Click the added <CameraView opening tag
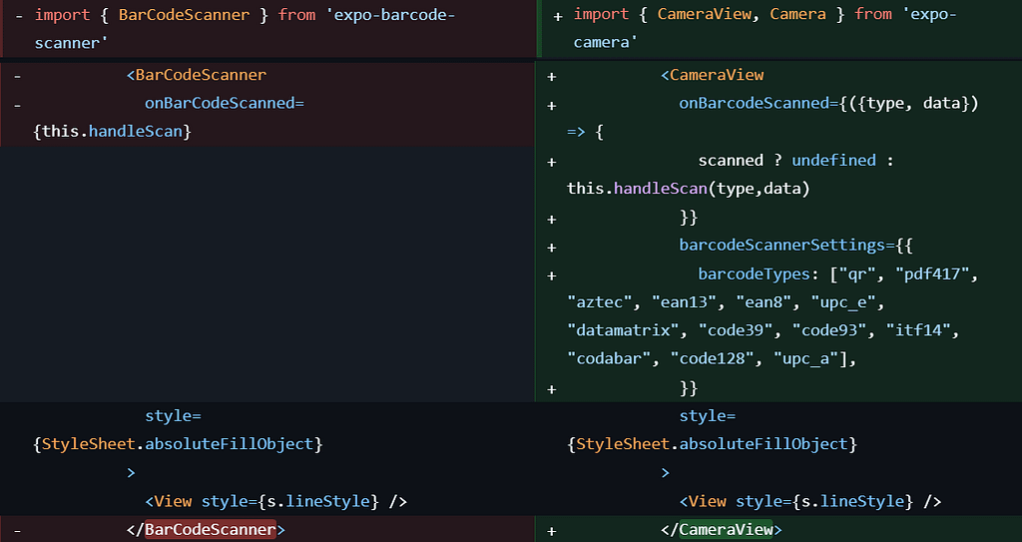 click(x=713, y=75)
